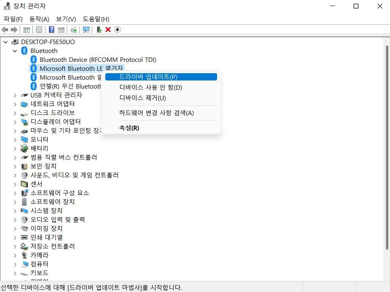Open device properties via toolbar icon
Screen dimensions: 390x292
(x=39, y=29)
